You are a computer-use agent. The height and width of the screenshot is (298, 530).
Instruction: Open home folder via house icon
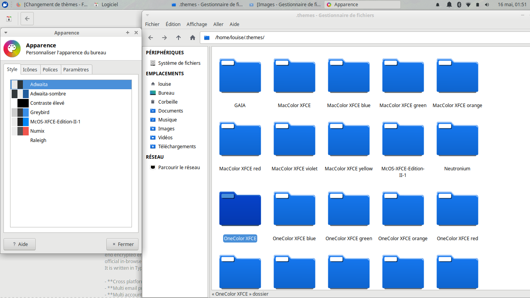point(192,38)
